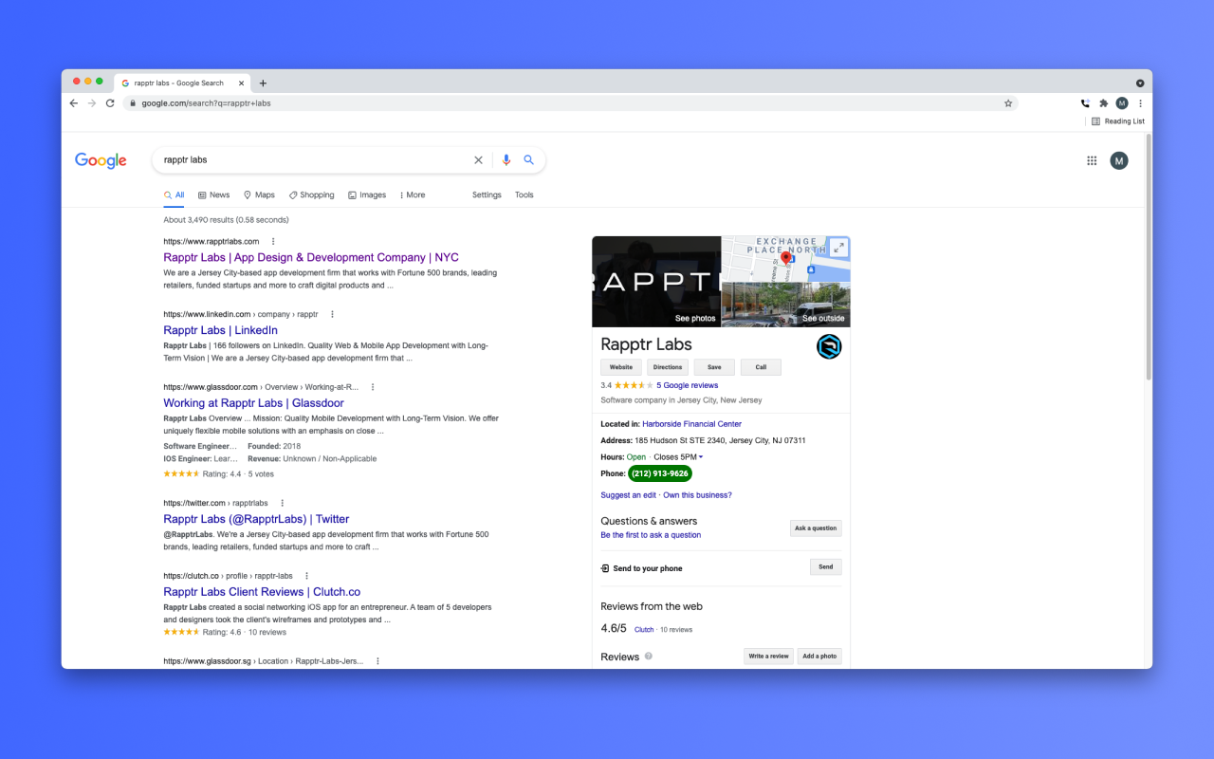The image size is (1214, 759).
Task: Open search Tools
Action: [x=524, y=195]
